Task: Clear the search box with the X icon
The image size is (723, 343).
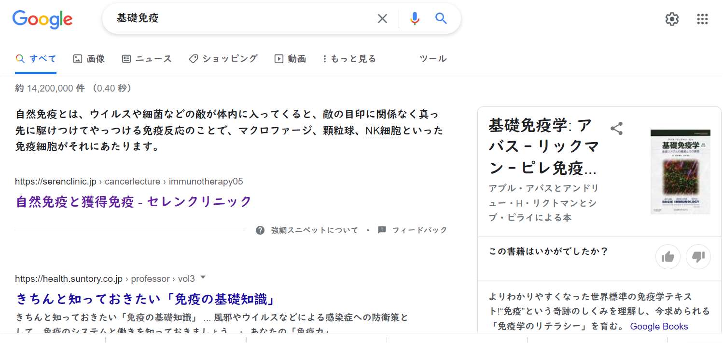Action: (x=382, y=19)
